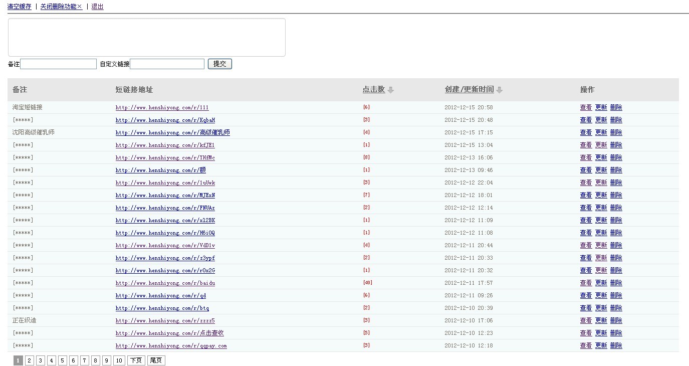Click 查看 in the /r/111 row
The height and width of the screenshot is (366, 689).
586,107
